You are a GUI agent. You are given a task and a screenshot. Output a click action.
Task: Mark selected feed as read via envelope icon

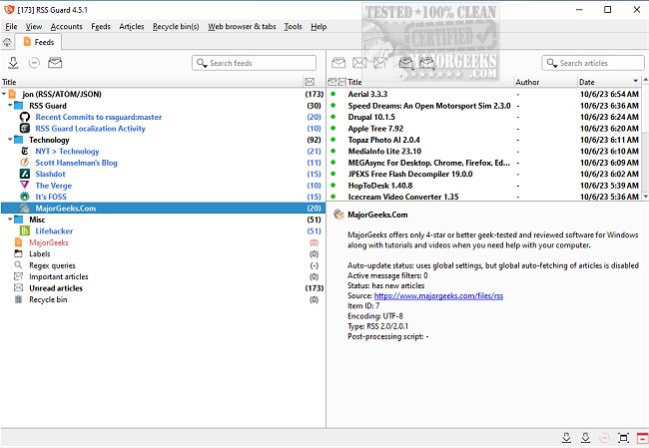click(55, 63)
